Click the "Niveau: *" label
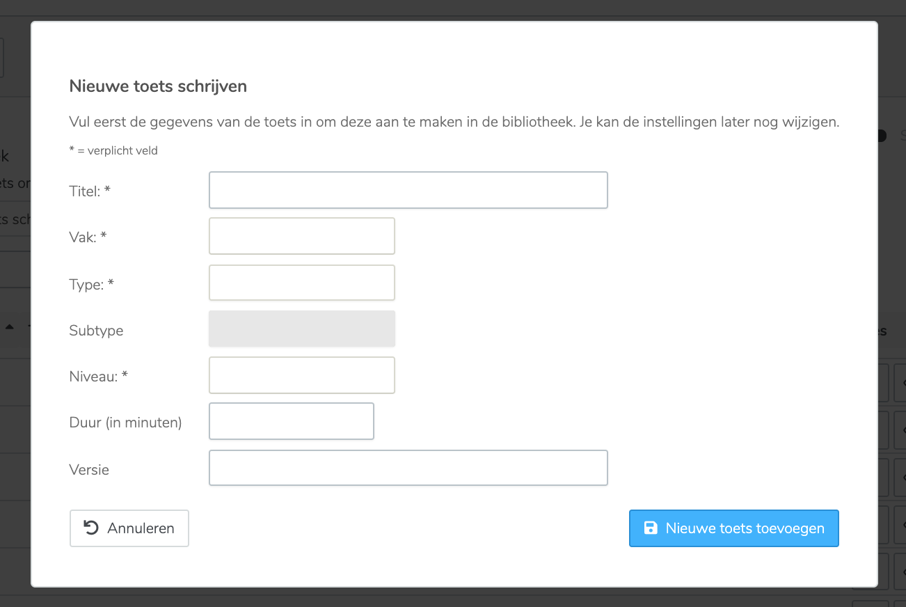 coord(99,377)
